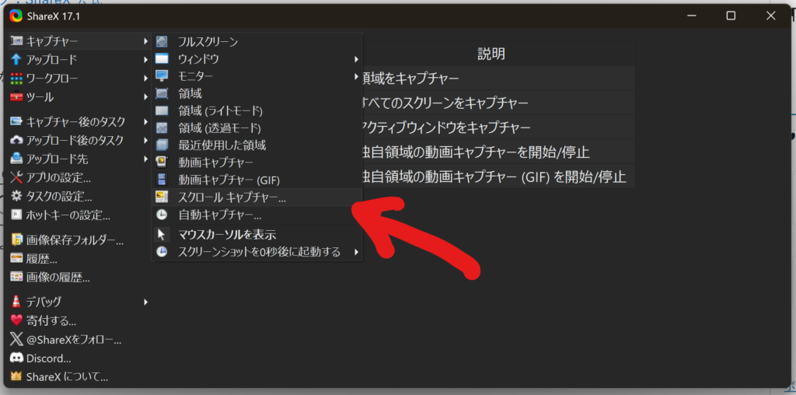Click the ウィンドウ window icon in submenu

(x=162, y=59)
